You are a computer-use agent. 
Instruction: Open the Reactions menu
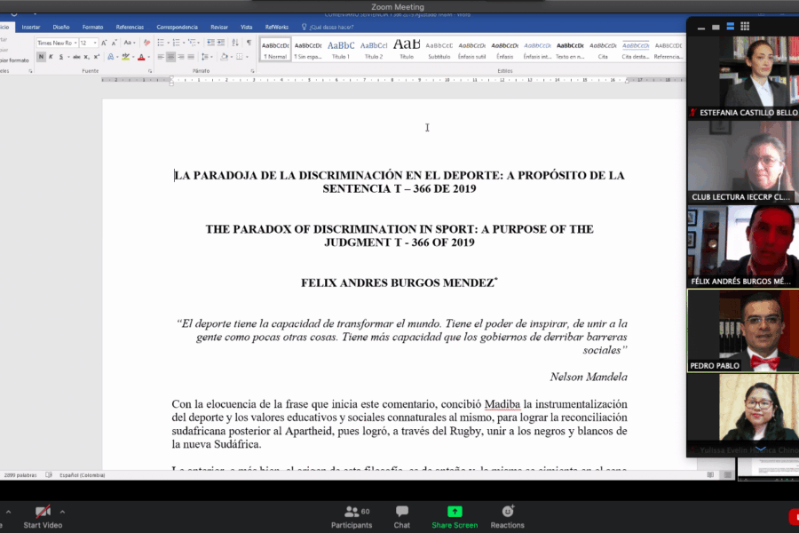[x=508, y=512]
